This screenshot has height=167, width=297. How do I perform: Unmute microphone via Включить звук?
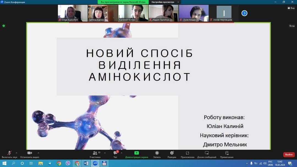pyautogui.click(x=9, y=154)
